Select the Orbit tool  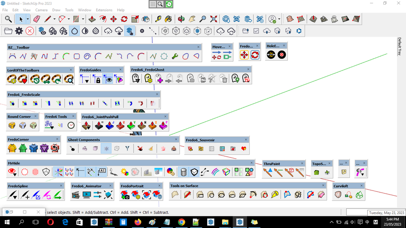181,19
